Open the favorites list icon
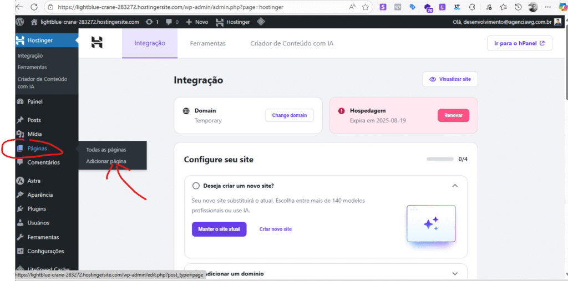Image resolution: width=568 pixels, height=281 pixels. [x=503, y=7]
